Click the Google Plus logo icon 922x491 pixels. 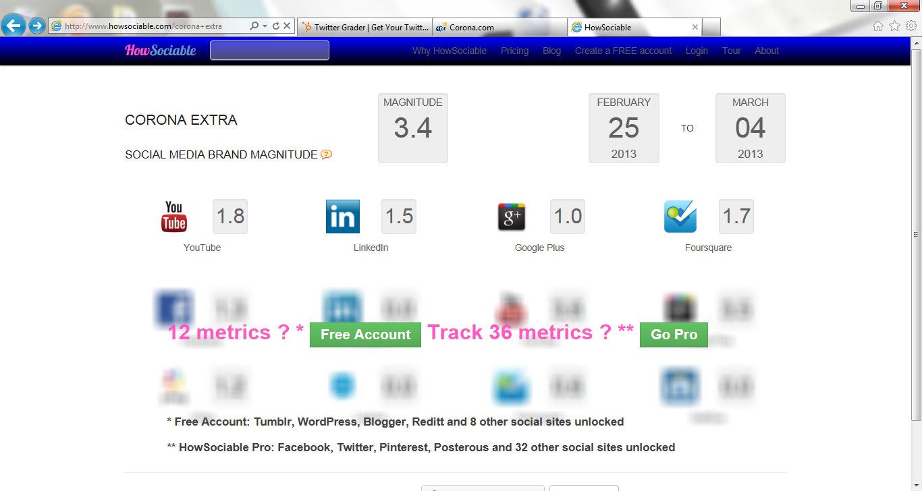pyautogui.click(x=511, y=216)
